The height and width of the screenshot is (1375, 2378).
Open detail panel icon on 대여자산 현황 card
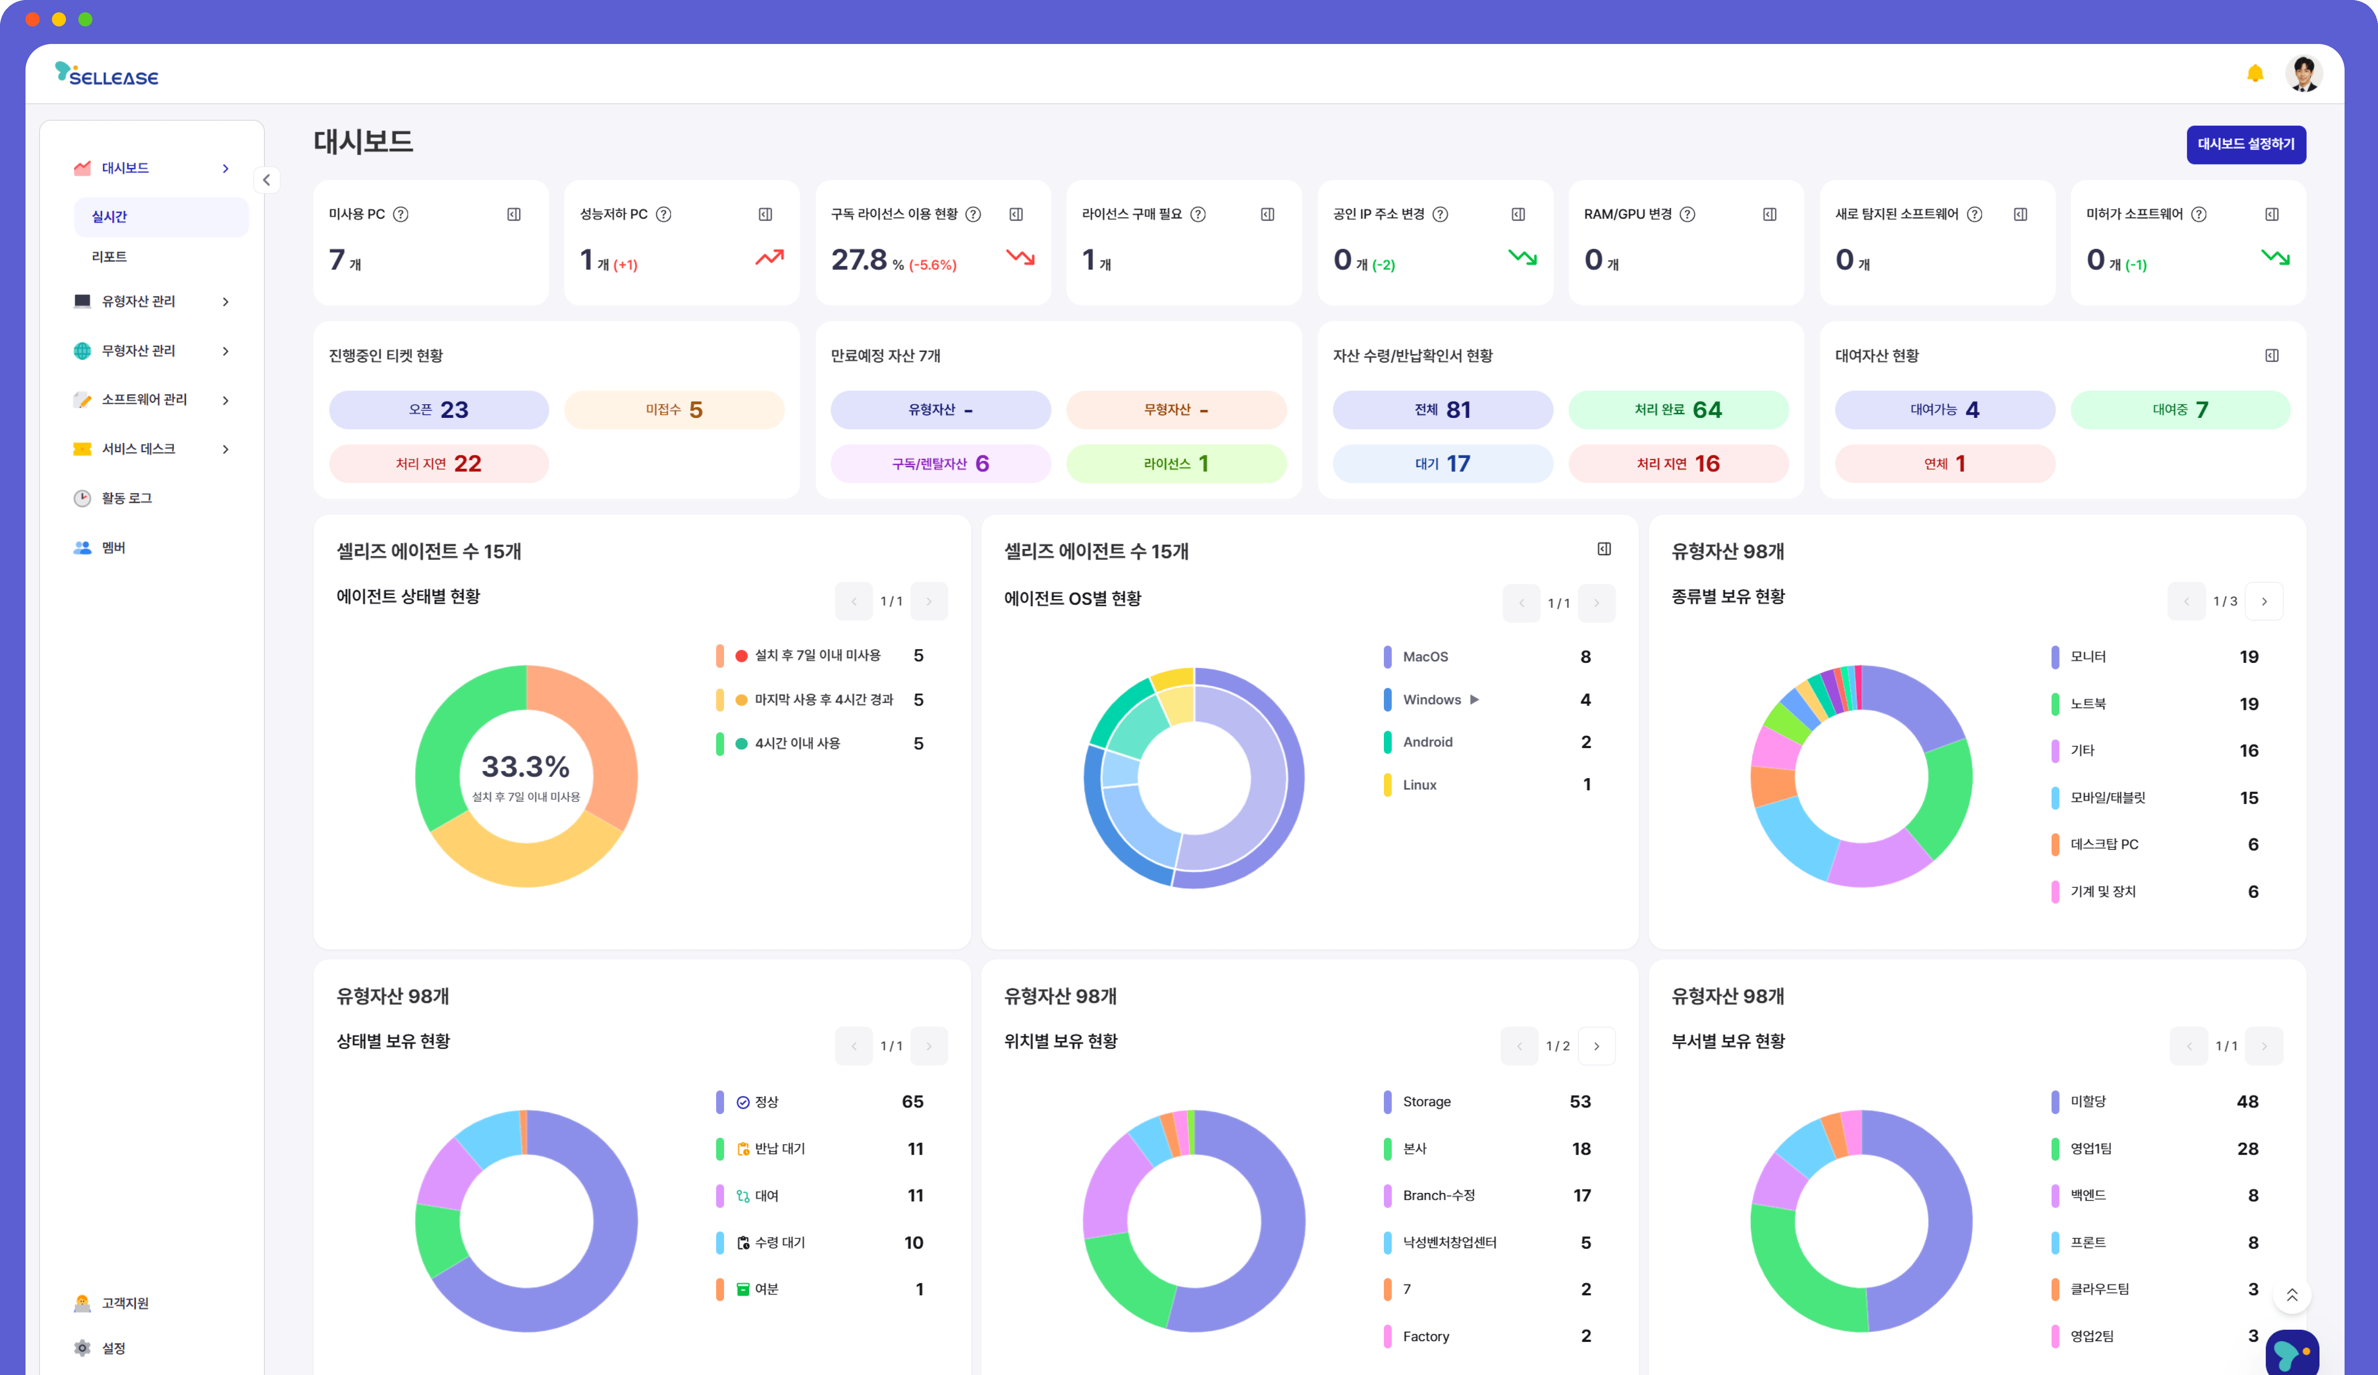[x=2272, y=356]
